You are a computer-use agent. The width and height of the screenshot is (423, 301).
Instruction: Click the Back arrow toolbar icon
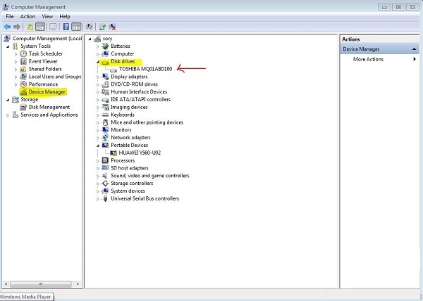pos(8,27)
